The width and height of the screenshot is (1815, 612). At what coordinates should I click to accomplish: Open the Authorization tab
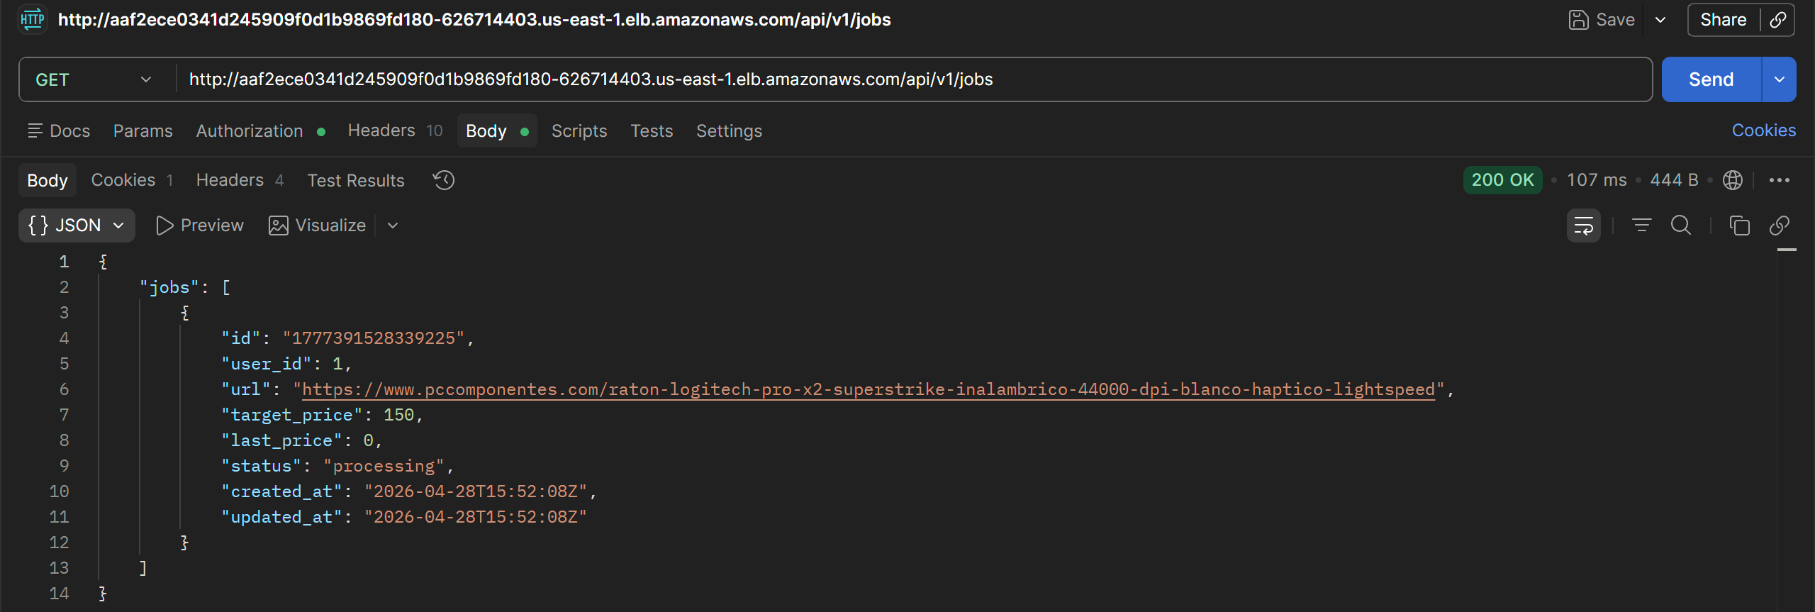pyautogui.click(x=260, y=130)
